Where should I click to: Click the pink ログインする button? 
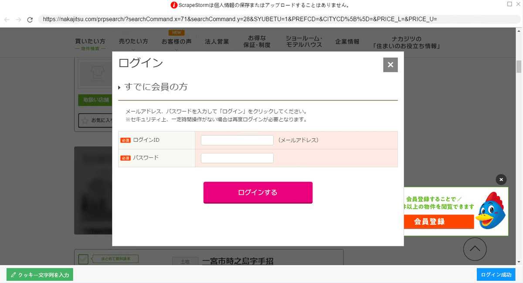coord(258,192)
